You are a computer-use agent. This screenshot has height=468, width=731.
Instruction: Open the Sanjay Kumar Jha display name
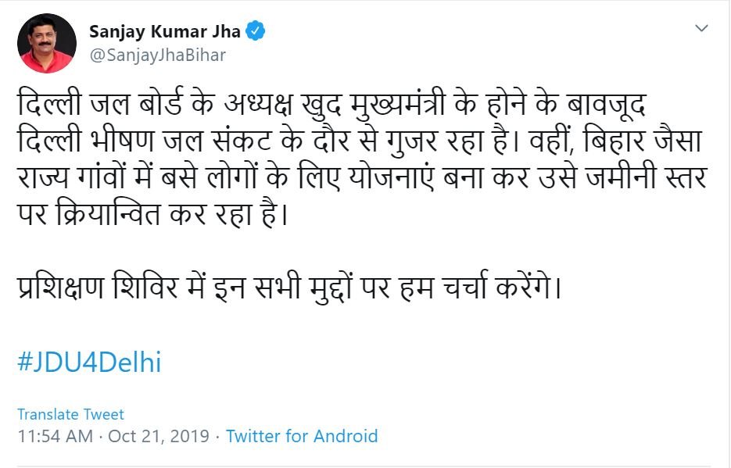[x=165, y=31]
